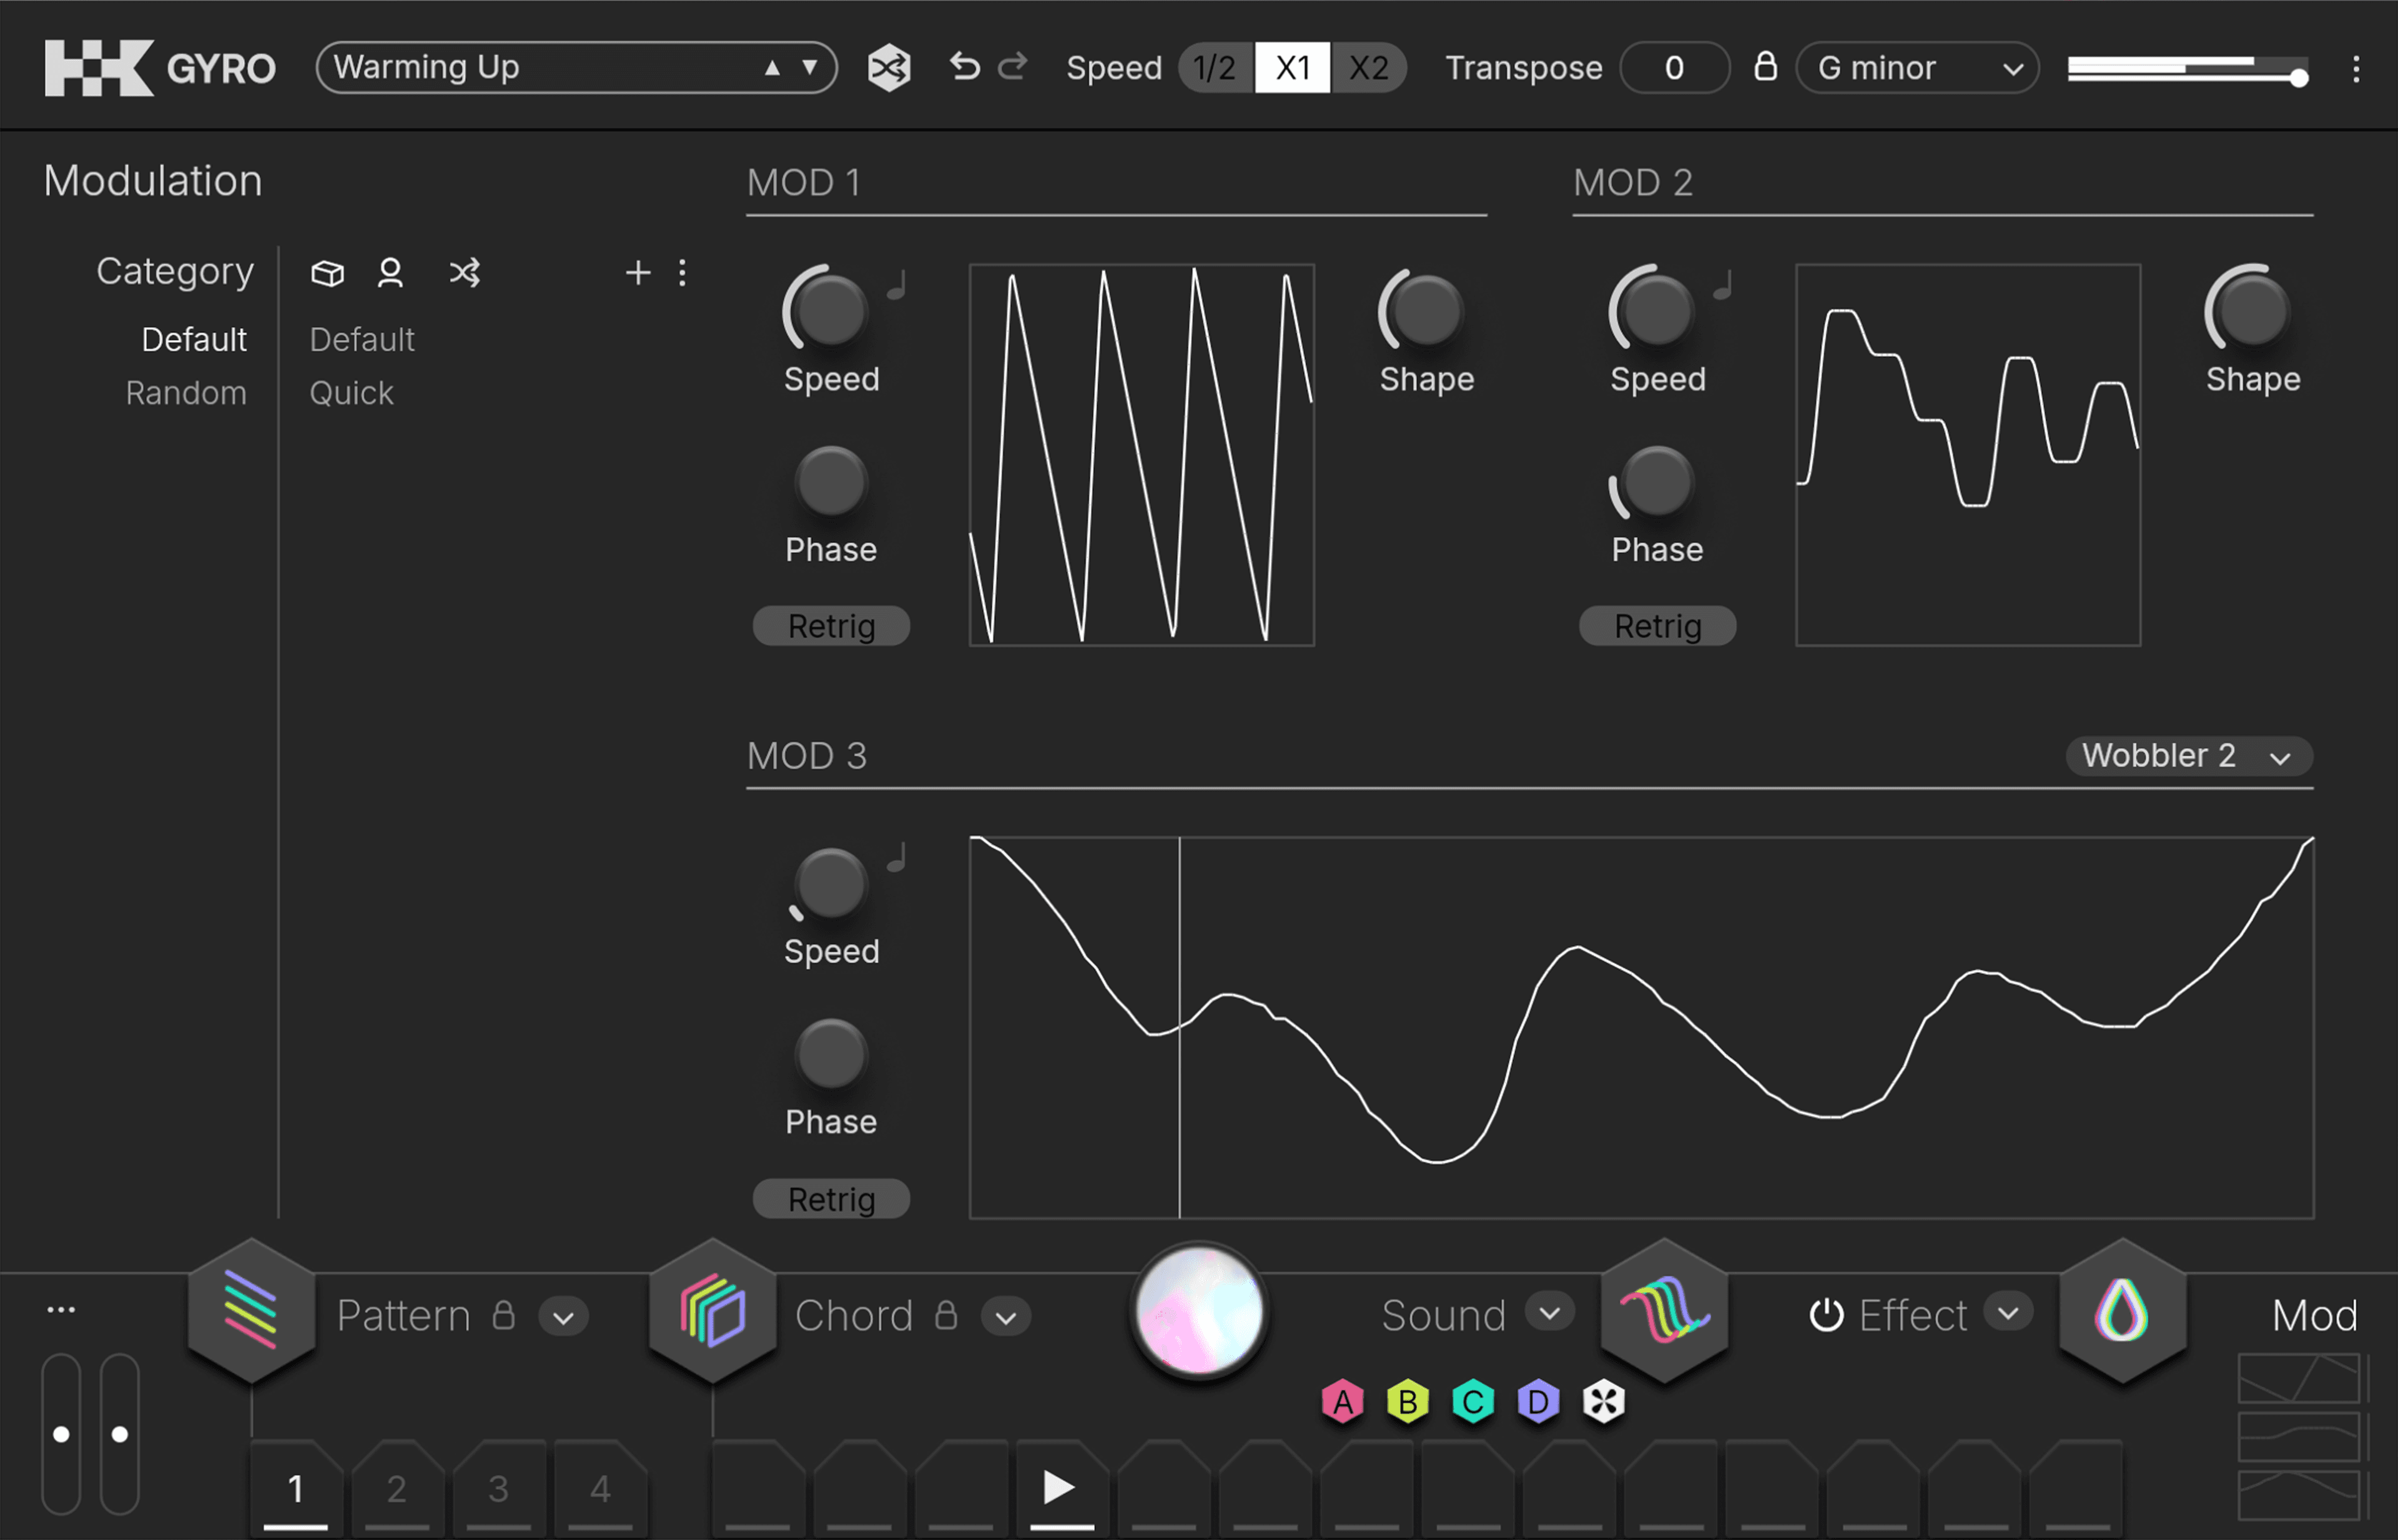This screenshot has height=1540, width=2398.
Task: Show factory presets box icon
Action: [327, 273]
